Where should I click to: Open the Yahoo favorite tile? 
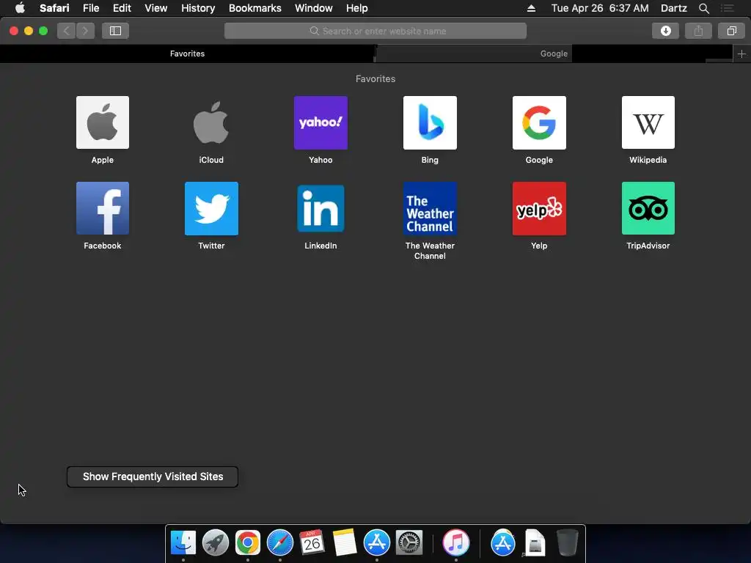click(320, 122)
